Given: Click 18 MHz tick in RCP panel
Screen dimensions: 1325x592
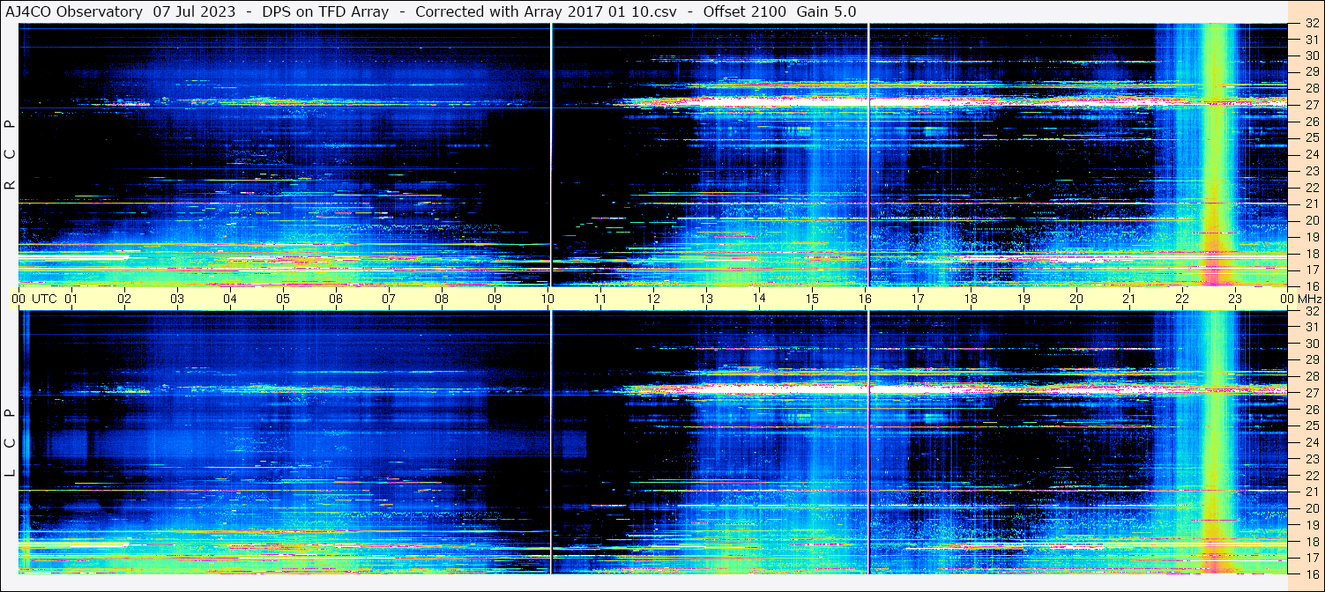Looking at the screenshot, I should click(1312, 254).
